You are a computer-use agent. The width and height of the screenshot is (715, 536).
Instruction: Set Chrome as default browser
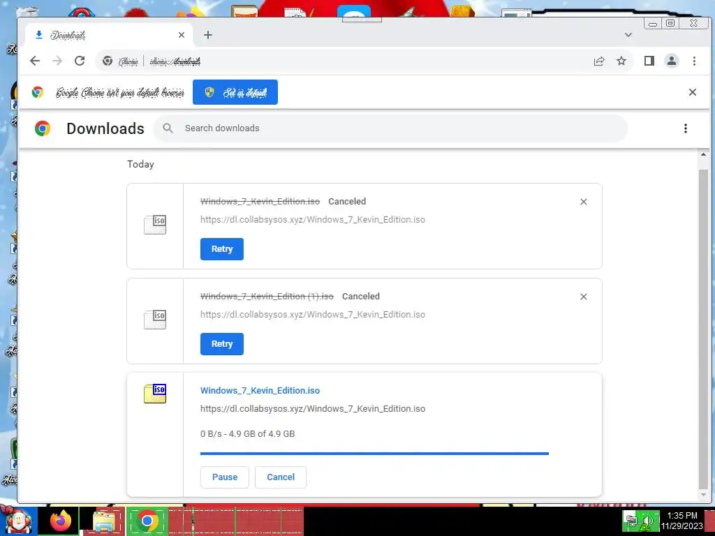pyautogui.click(x=235, y=92)
